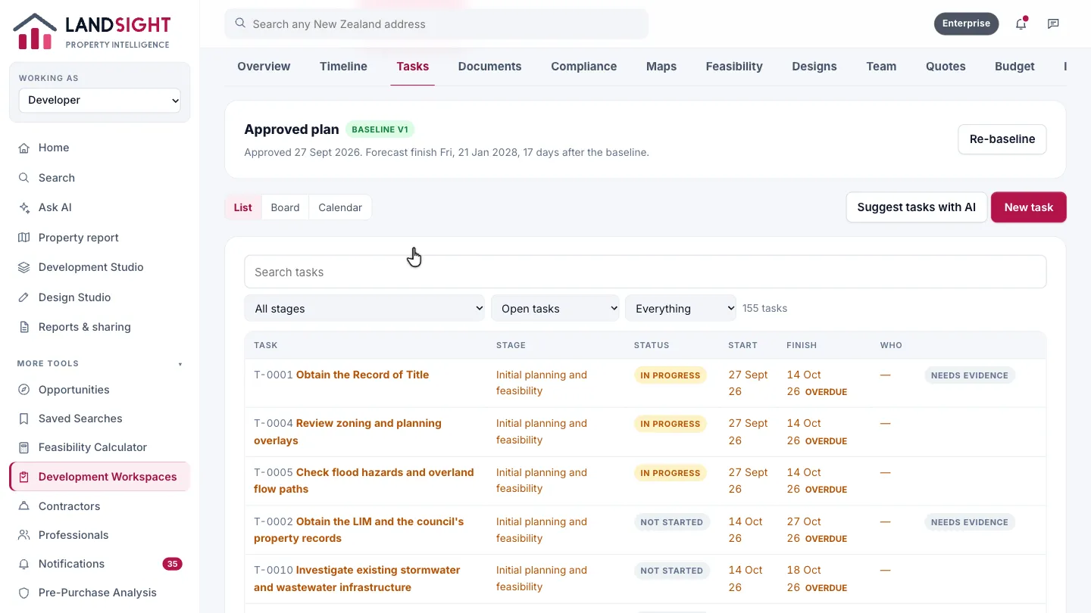
Task: Click the Landsight logo
Action: coord(92,32)
